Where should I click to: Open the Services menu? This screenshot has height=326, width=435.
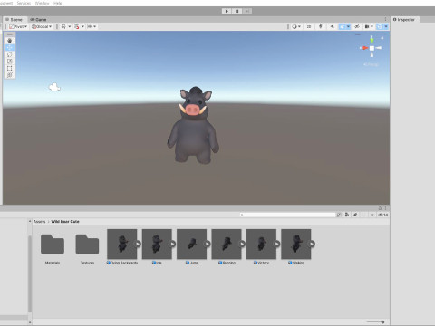pos(24,3)
